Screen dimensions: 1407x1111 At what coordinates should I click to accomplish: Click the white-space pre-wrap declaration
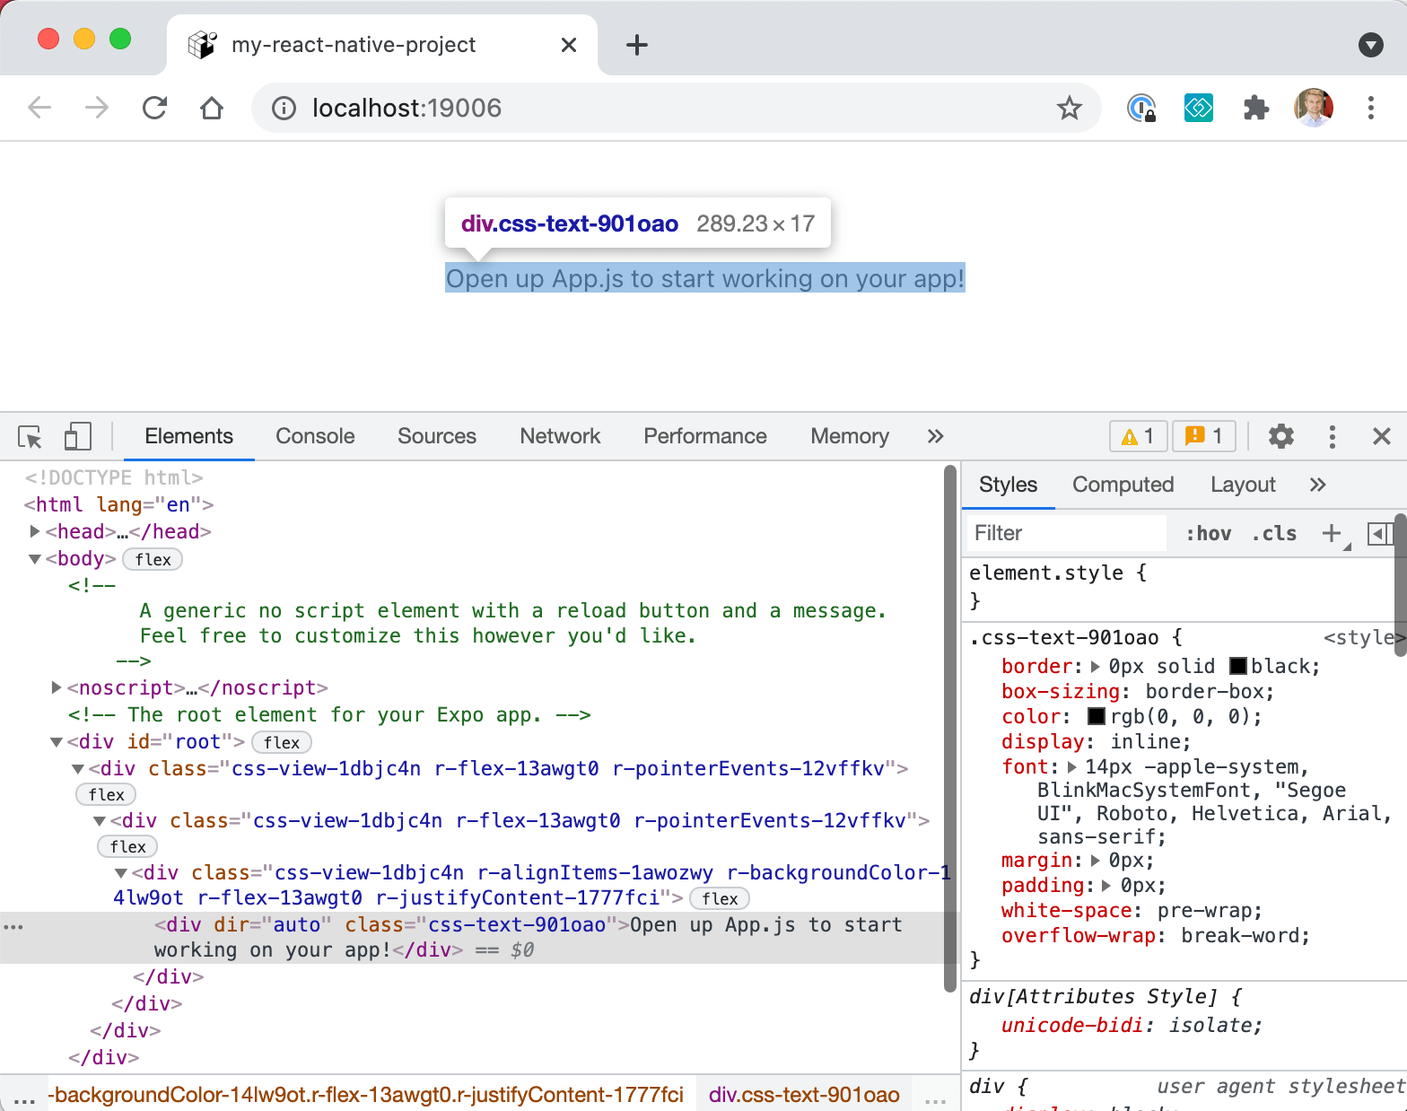(1132, 910)
